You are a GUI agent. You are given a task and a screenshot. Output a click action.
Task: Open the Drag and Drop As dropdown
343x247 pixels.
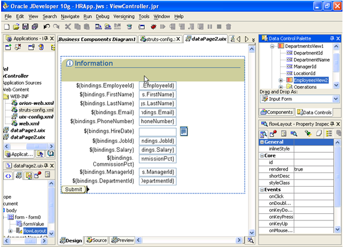click(x=336, y=99)
